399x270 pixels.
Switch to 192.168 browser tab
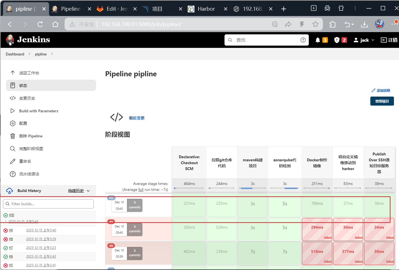point(253,9)
